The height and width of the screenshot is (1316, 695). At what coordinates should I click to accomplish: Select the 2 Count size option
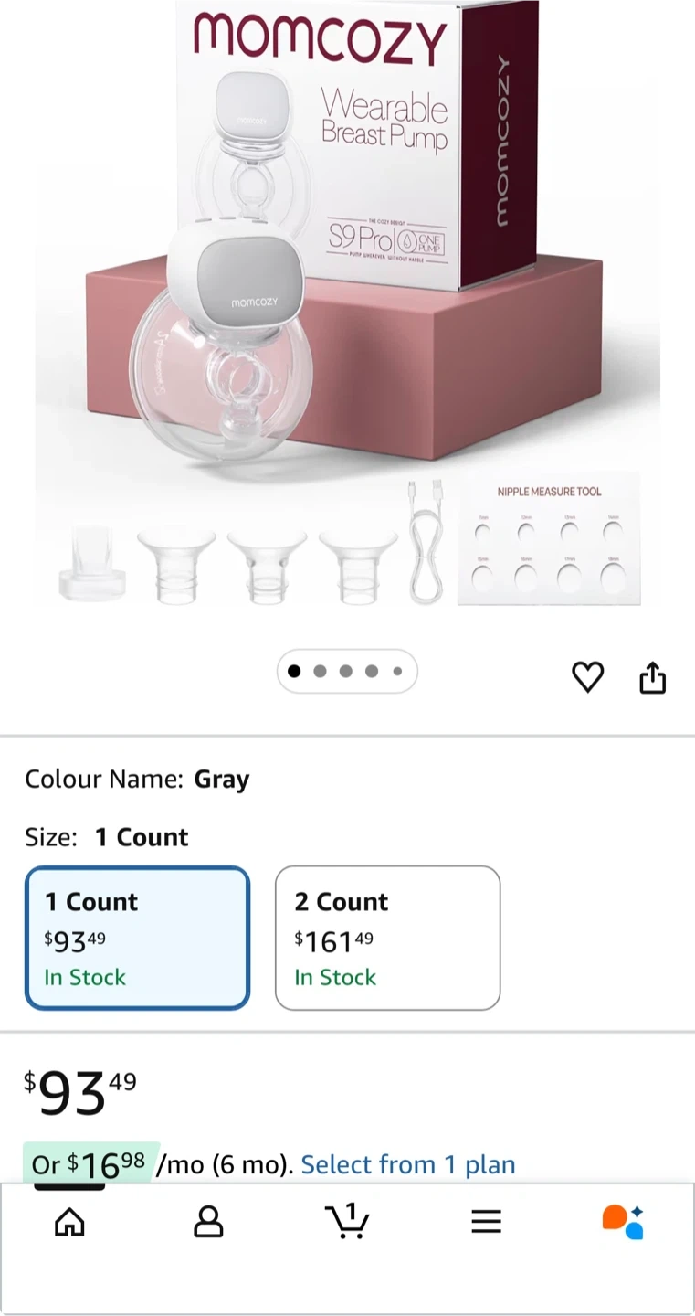[387, 938]
